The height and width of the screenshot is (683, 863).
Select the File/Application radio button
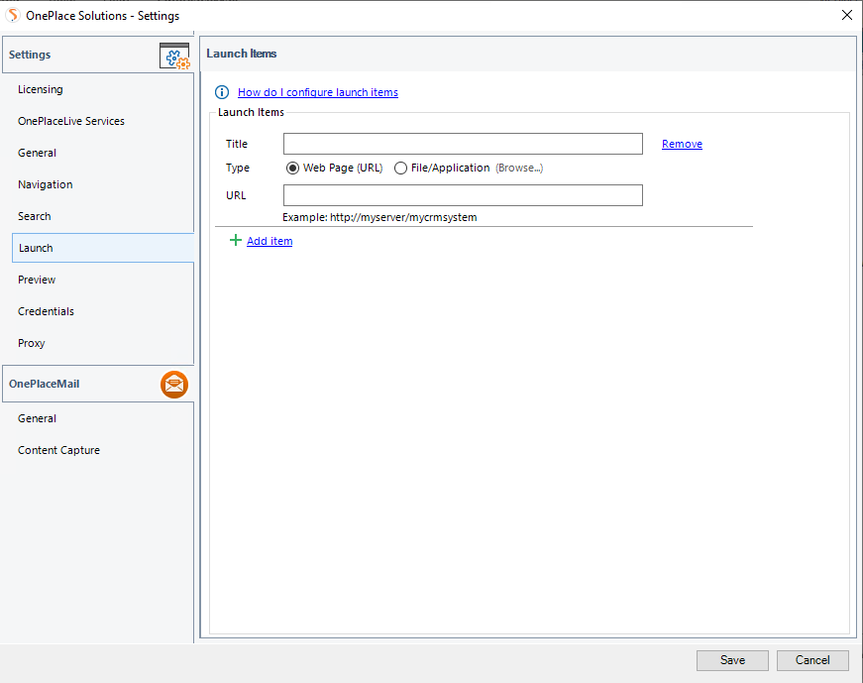point(401,169)
